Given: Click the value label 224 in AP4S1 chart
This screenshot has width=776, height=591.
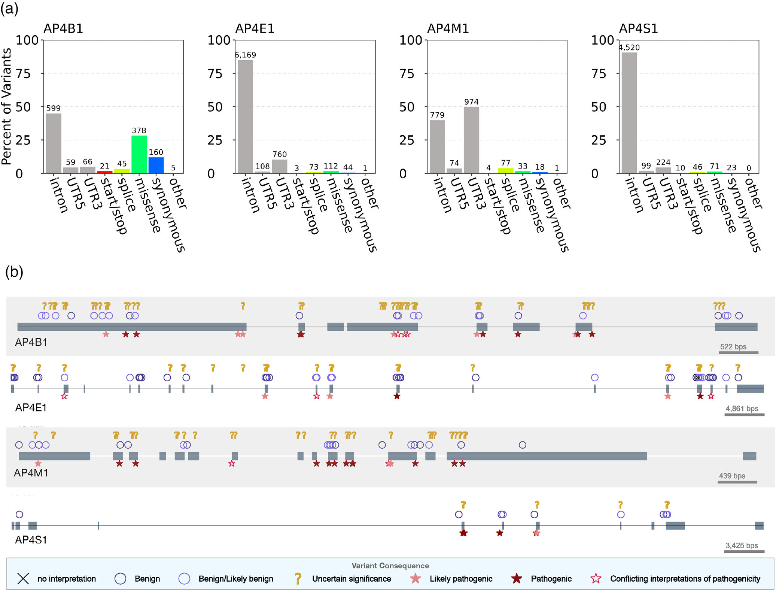Looking at the screenshot, I should [x=663, y=162].
